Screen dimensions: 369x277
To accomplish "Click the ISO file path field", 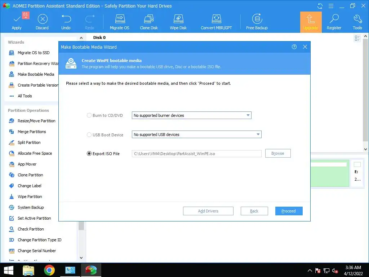I will (196, 154).
